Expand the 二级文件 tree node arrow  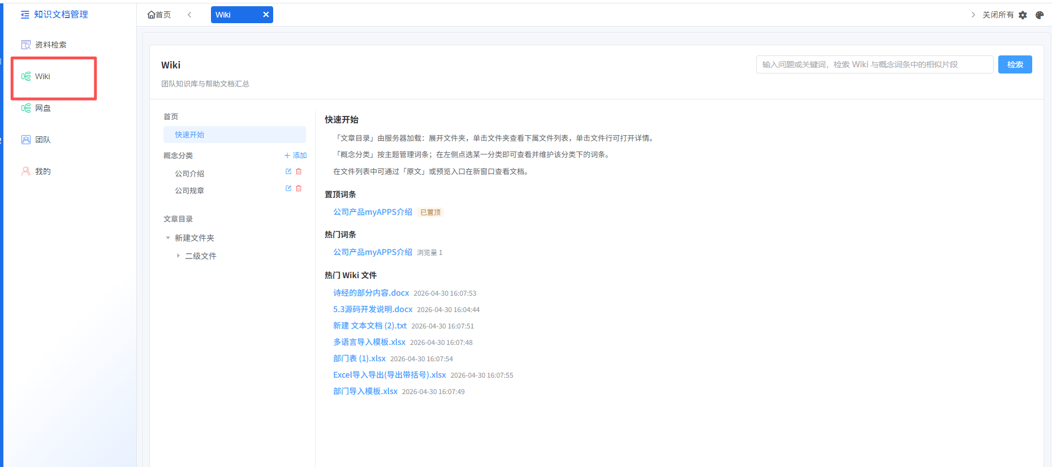[178, 256]
